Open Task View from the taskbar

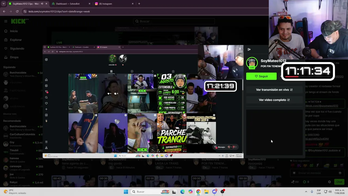tap(174, 192)
